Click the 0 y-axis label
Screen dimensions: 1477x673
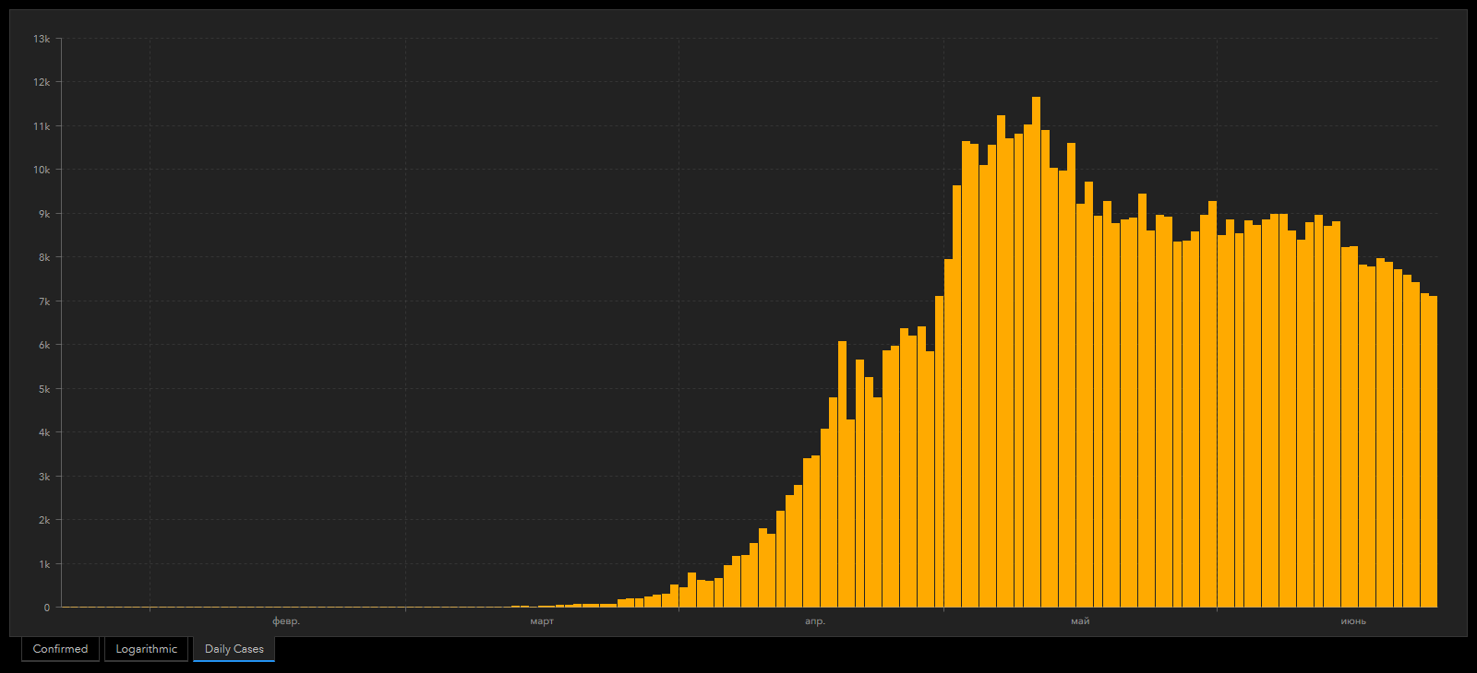[47, 608]
